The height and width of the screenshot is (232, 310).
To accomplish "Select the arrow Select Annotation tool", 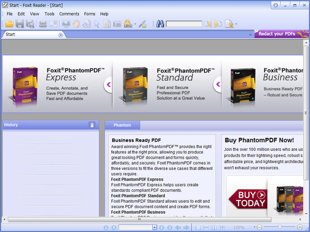I will pos(97,24).
